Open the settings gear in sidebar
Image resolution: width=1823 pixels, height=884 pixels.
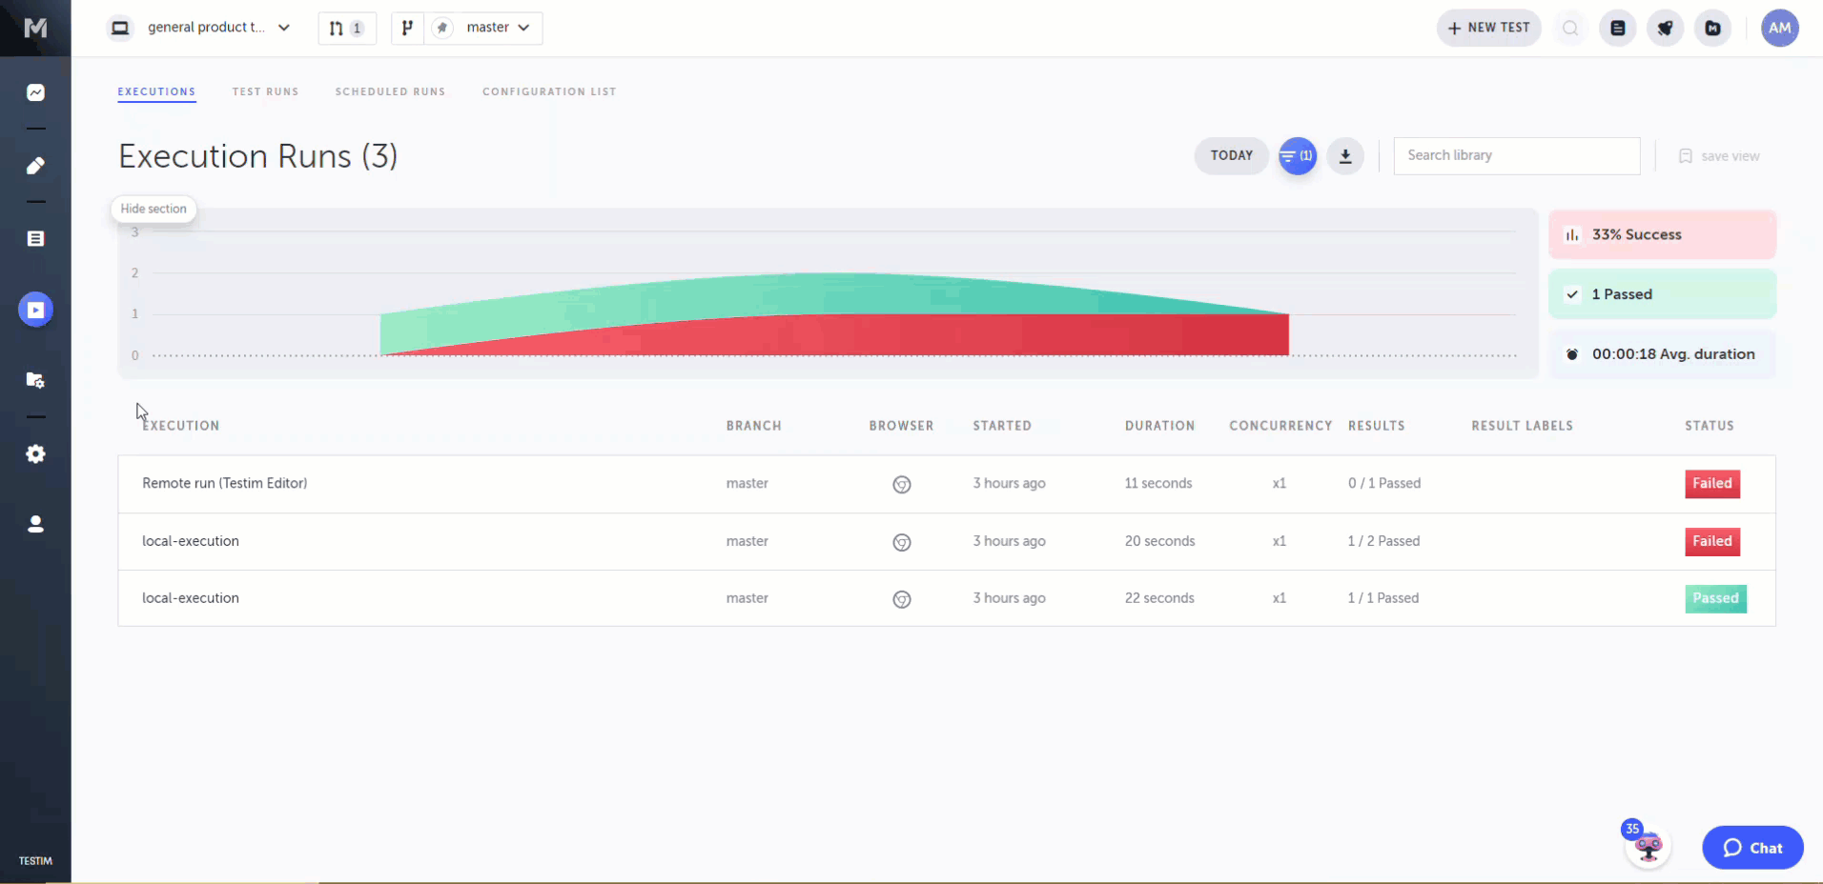coord(35,454)
